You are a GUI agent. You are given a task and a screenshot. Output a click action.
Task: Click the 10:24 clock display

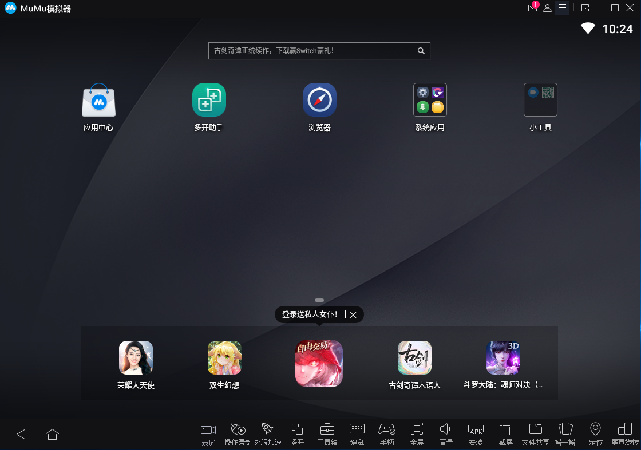[x=618, y=29]
